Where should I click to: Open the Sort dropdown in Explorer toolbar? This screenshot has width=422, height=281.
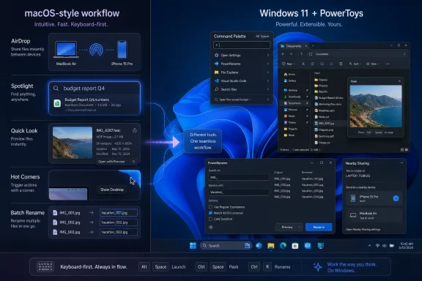point(355,64)
